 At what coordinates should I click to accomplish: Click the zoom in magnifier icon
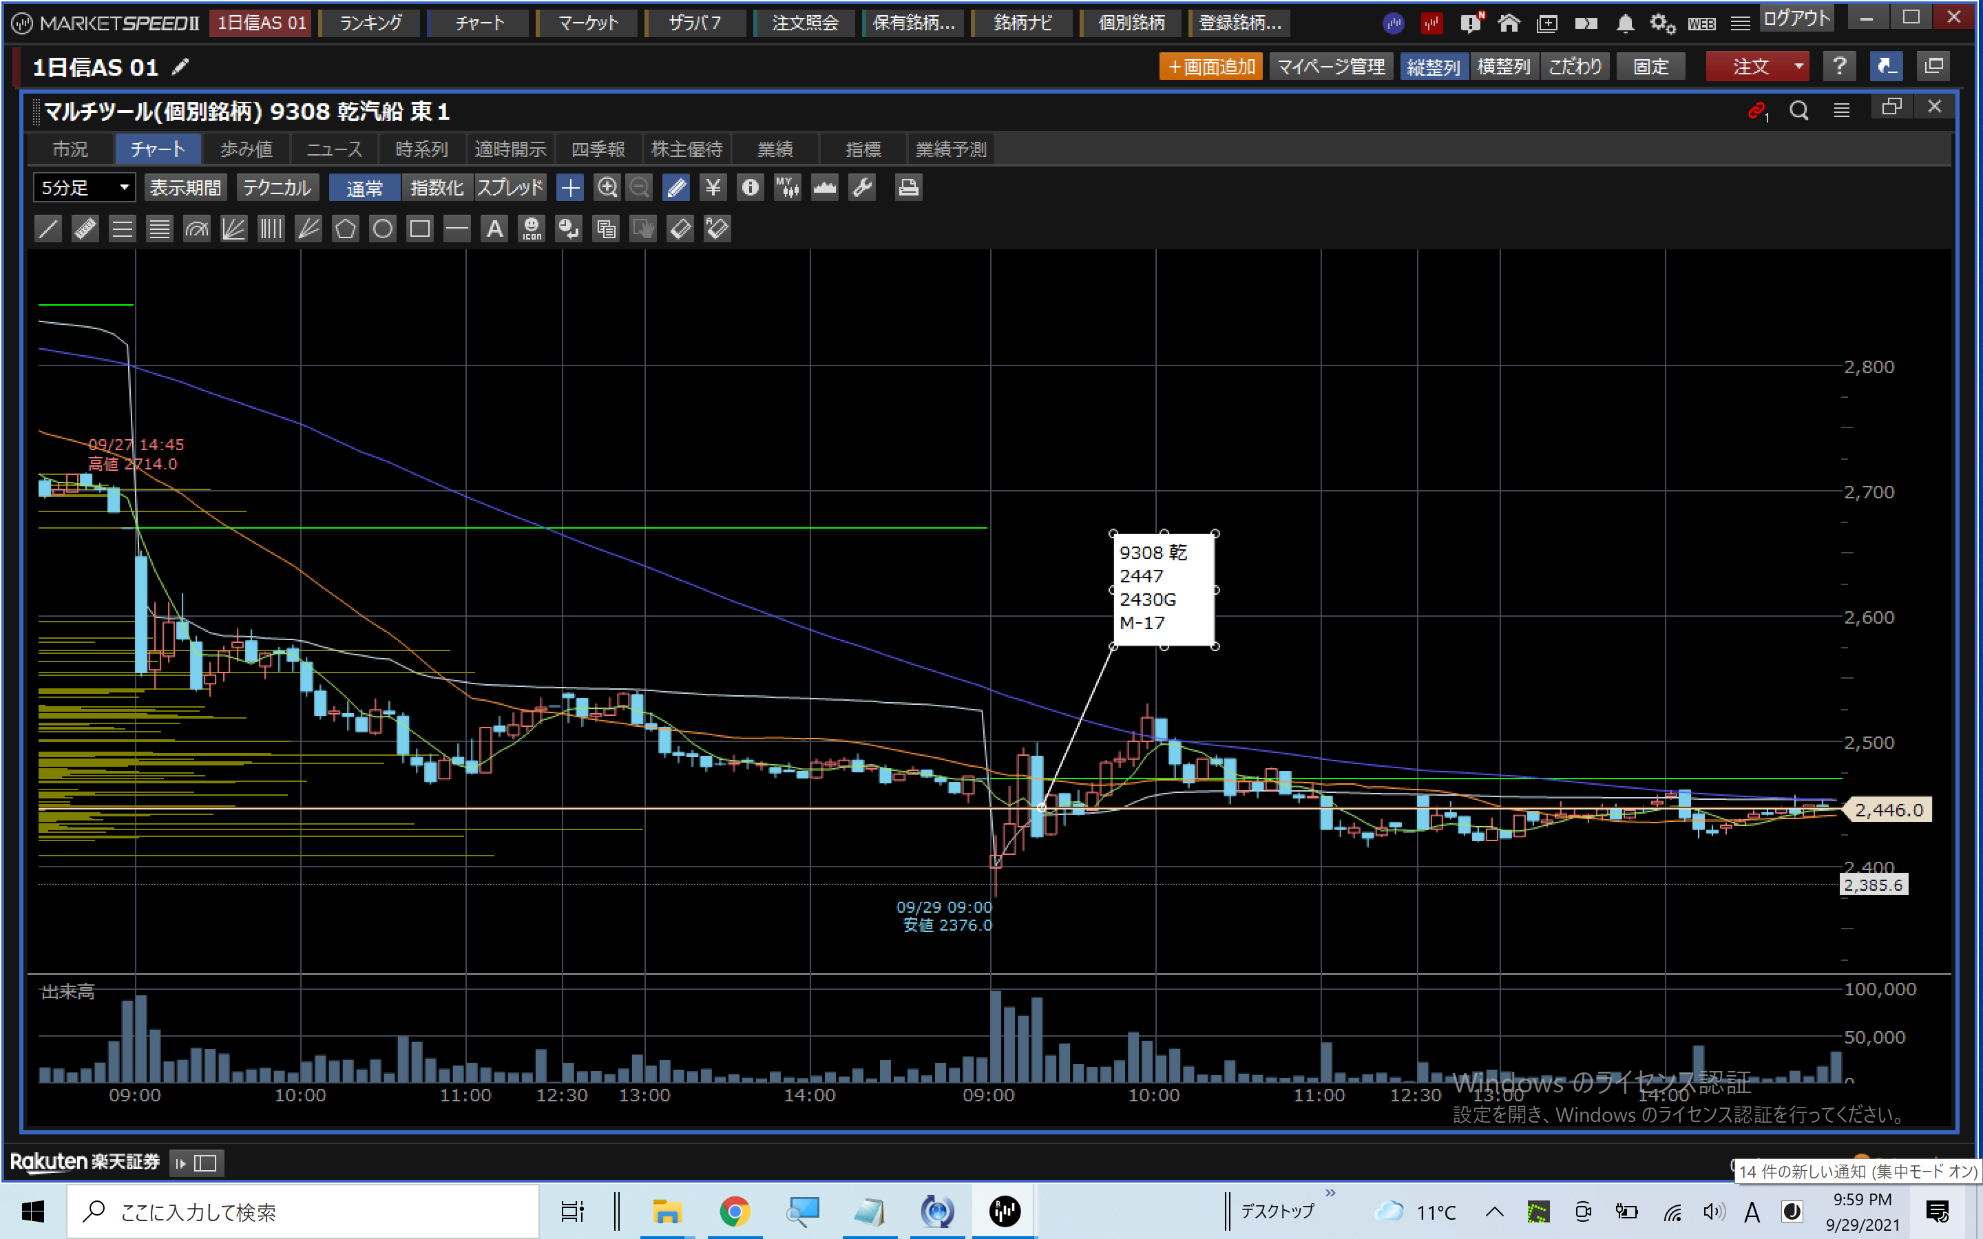(x=607, y=188)
